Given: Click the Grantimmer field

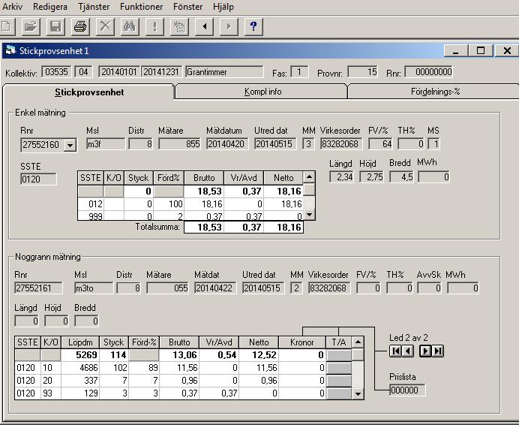Looking at the screenshot, I should click(224, 72).
